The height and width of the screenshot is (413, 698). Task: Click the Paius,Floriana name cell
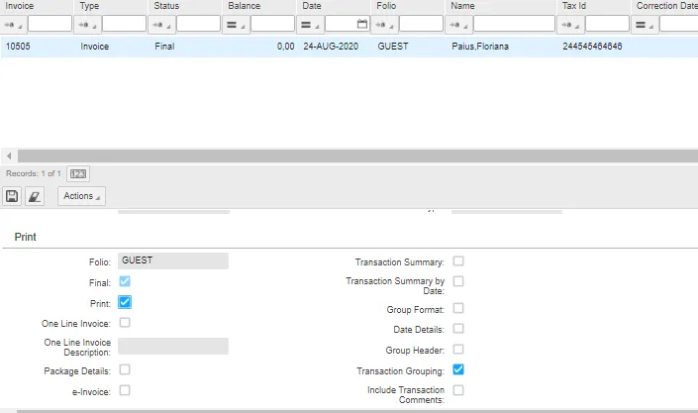click(x=480, y=47)
